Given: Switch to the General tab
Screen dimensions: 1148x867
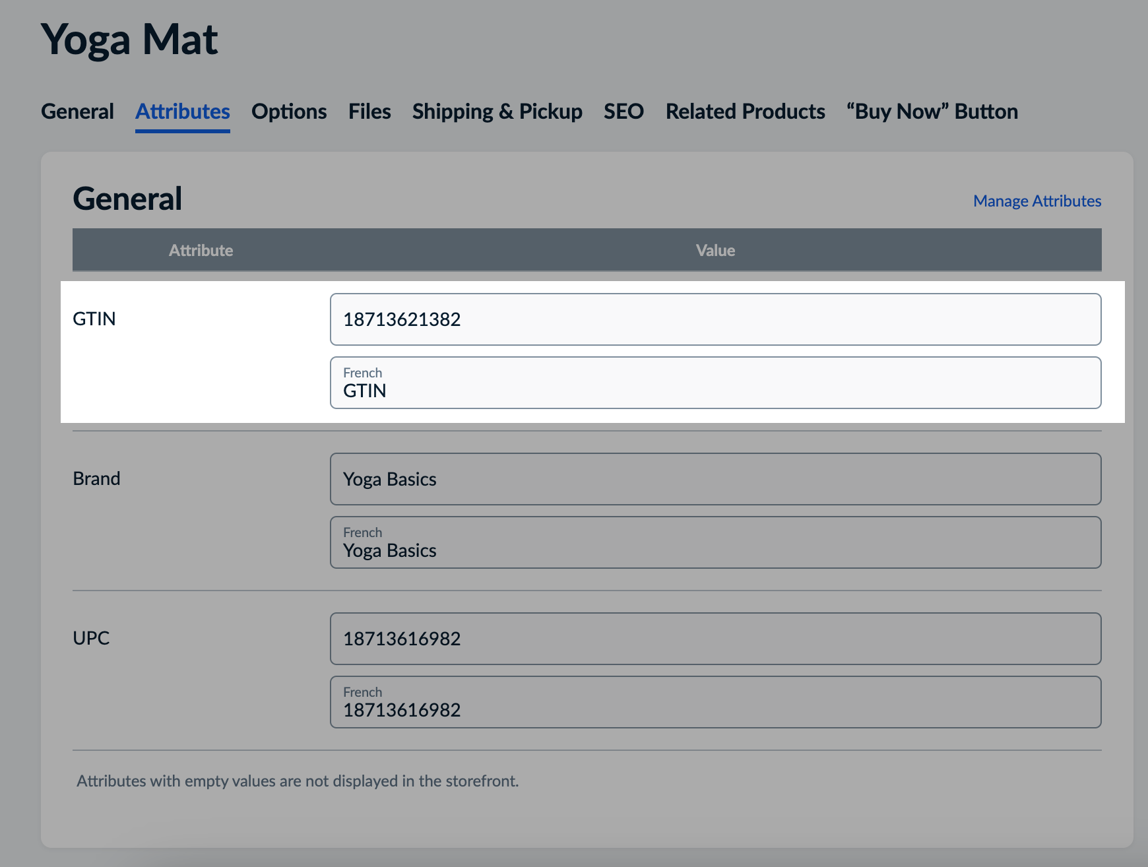Looking at the screenshot, I should (77, 112).
